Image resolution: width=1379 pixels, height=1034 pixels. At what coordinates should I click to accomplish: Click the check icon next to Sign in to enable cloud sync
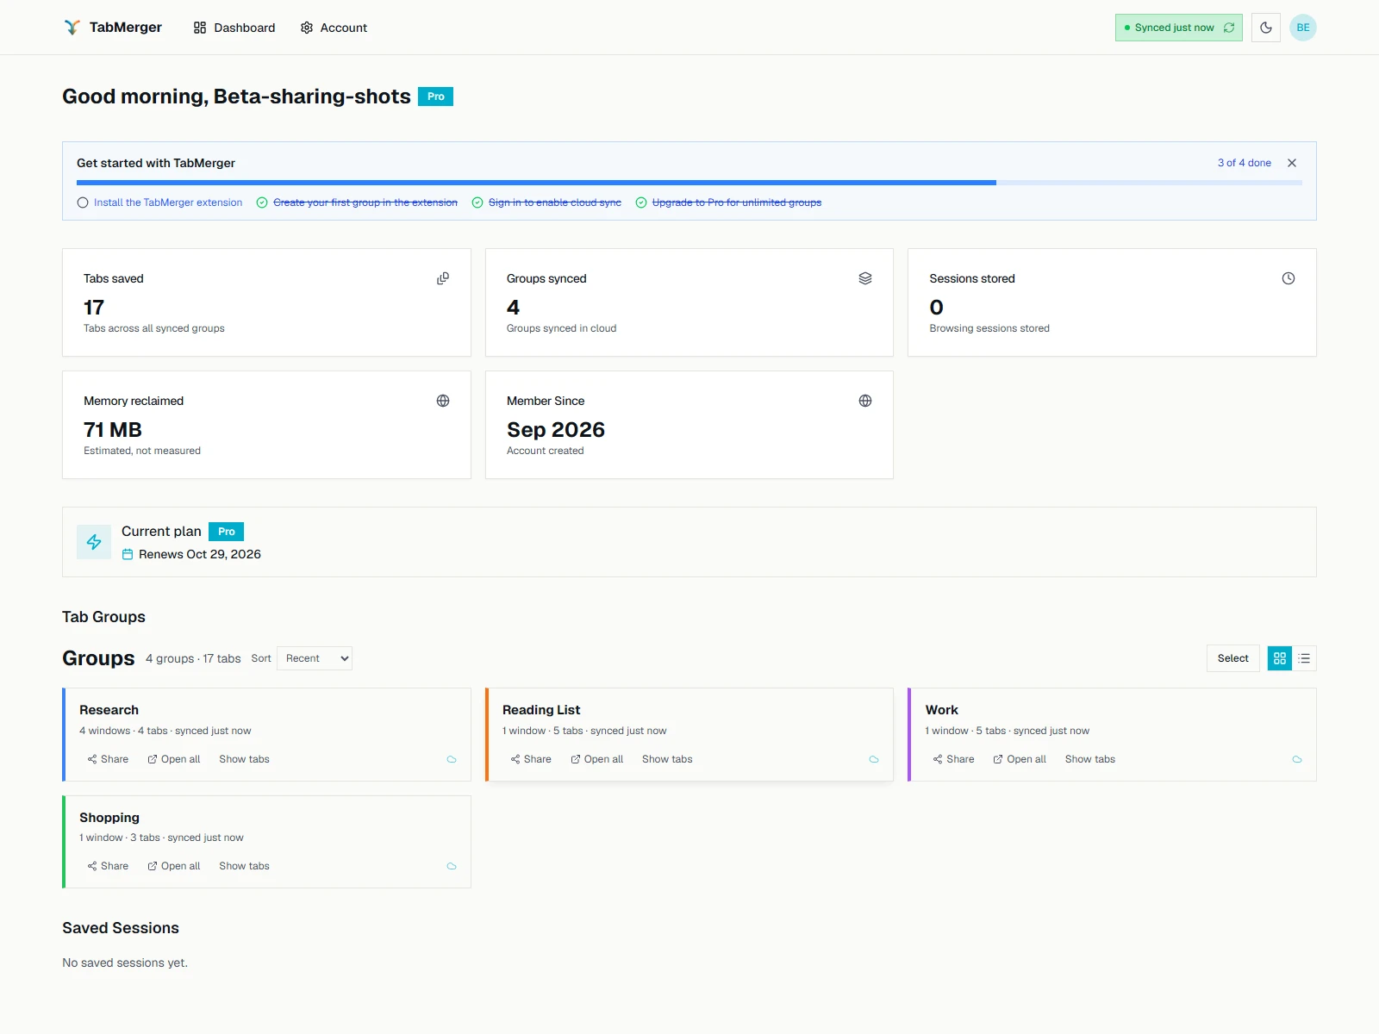pyautogui.click(x=477, y=202)
